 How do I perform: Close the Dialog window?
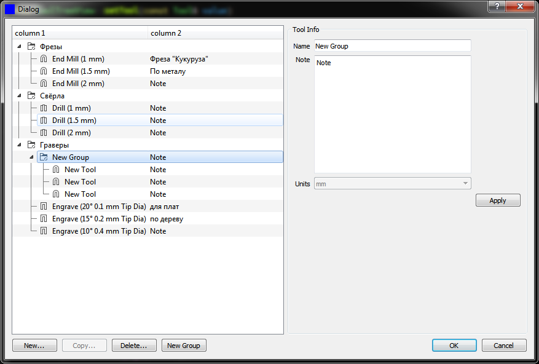coord(520,6)
